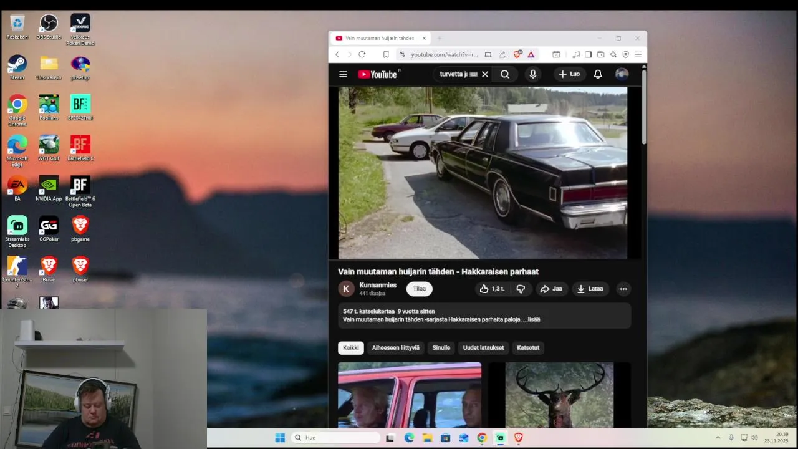Open Task View on the taskbar
798x449 pixels.
tap(390, 438)
